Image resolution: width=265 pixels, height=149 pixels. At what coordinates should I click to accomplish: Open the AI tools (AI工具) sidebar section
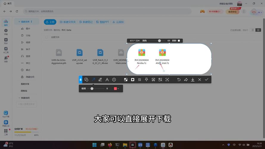6,50
